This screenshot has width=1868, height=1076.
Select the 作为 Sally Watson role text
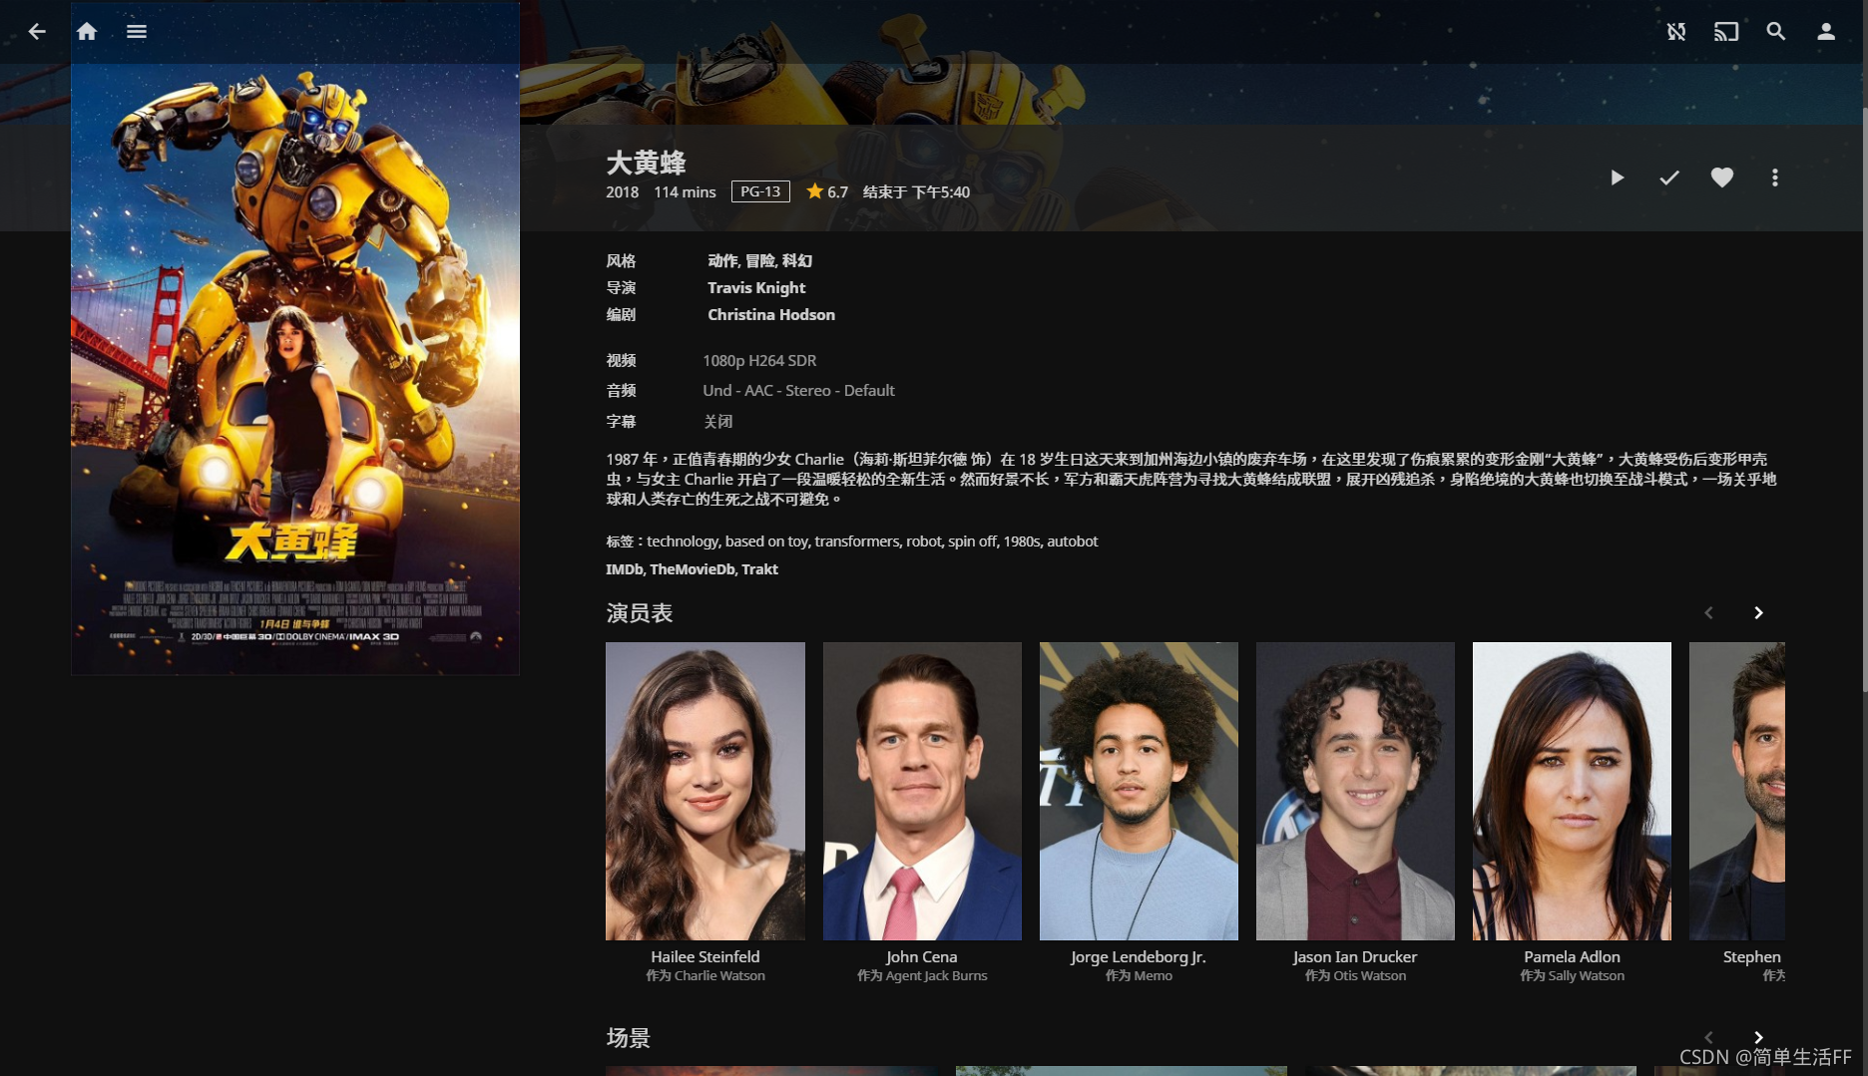[x=1572, y=975]
